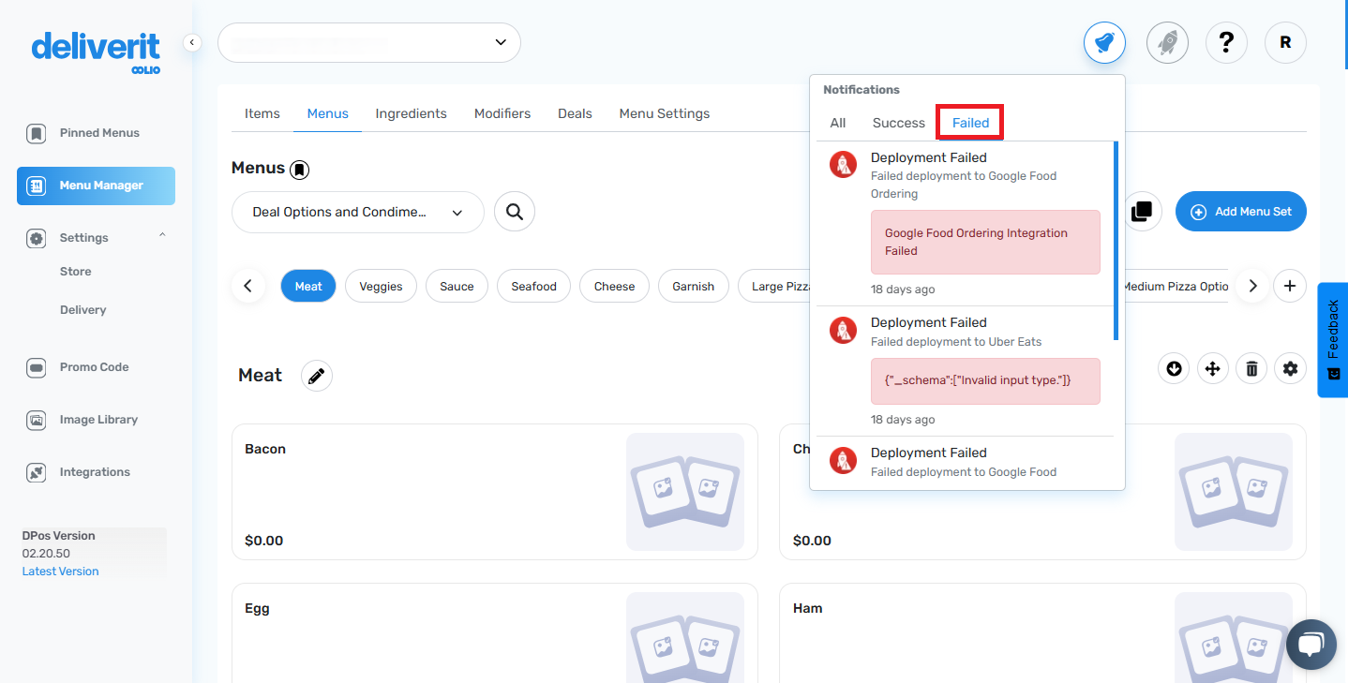Collapse the Settings section chevron
This screenshot has height=683, width=1348.
(162, 235)
